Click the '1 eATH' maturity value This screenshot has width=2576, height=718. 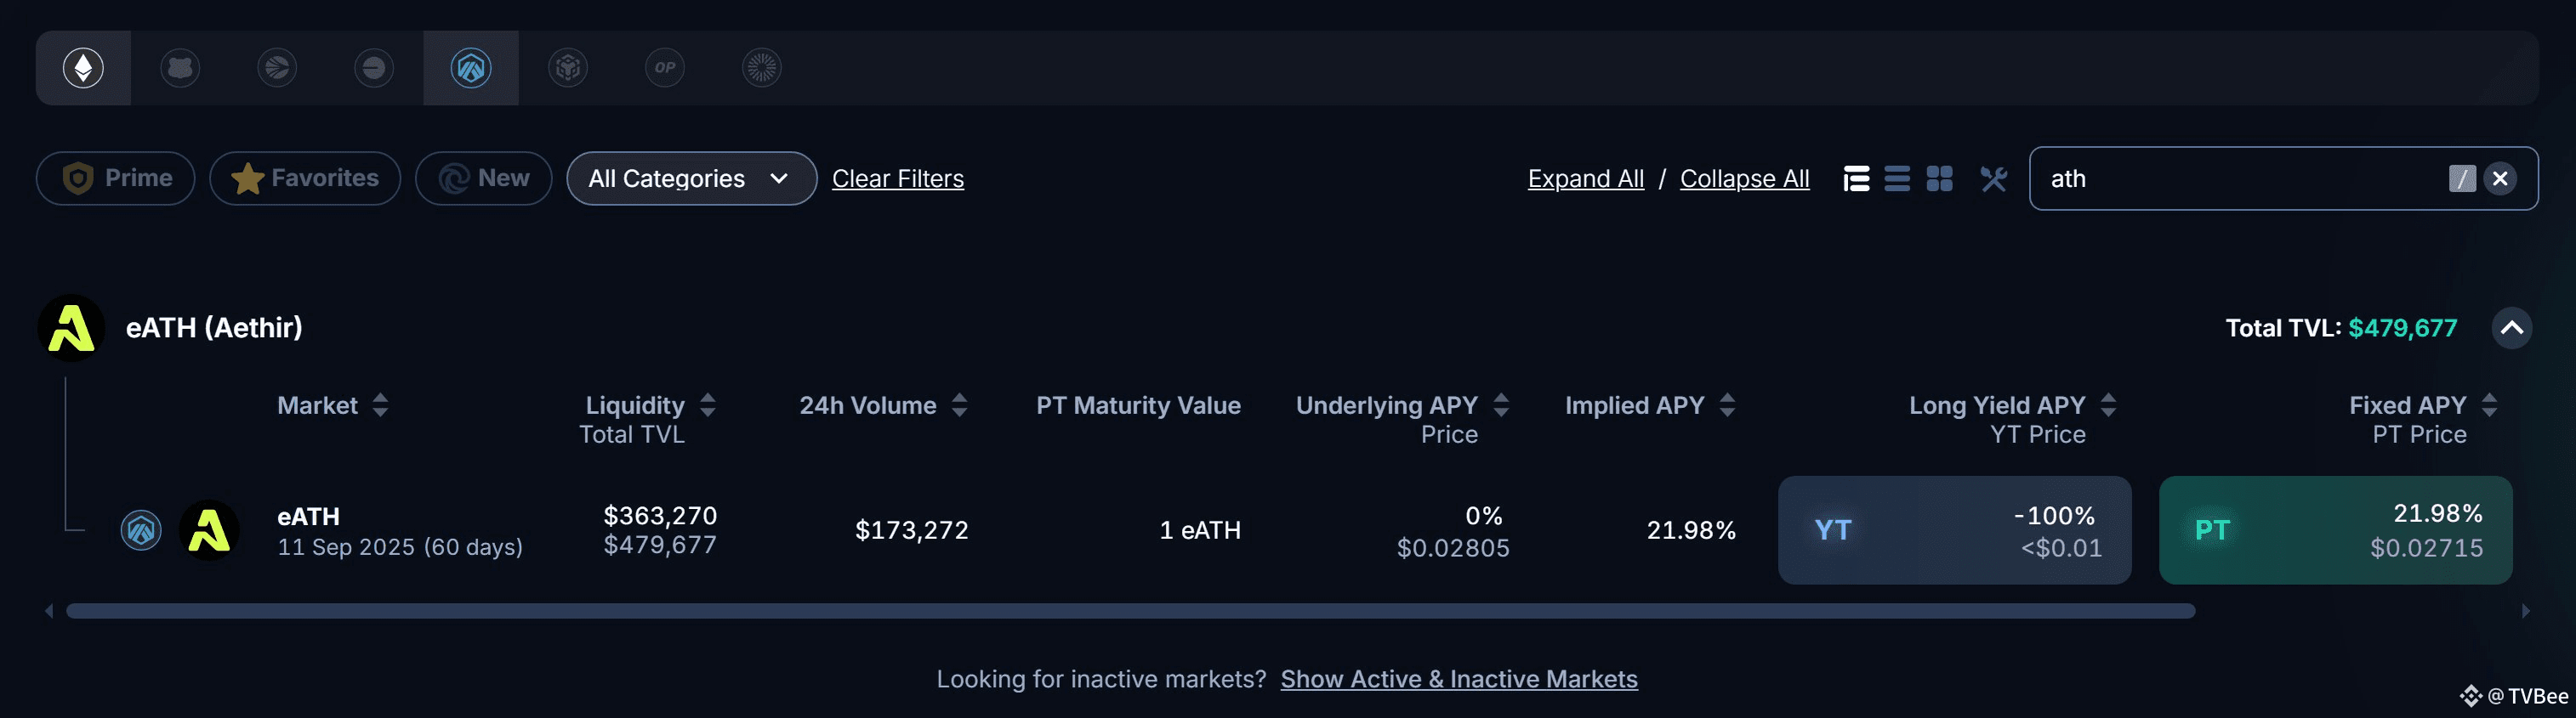1200,530
